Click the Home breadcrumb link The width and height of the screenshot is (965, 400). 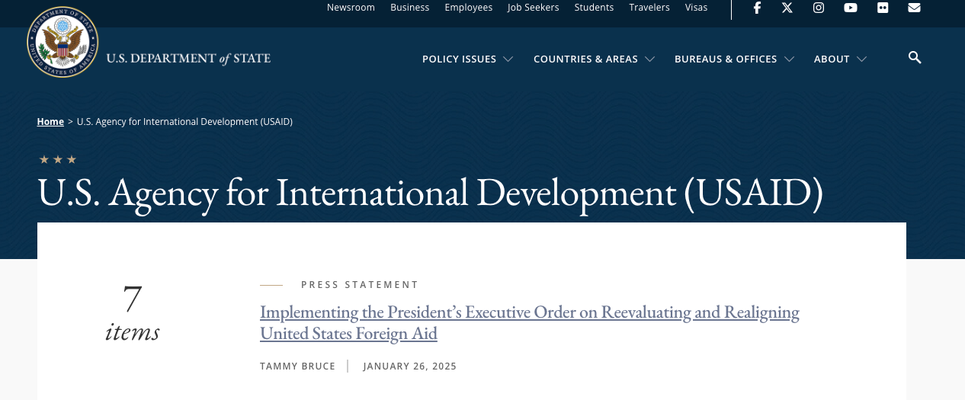pos(50,122)
